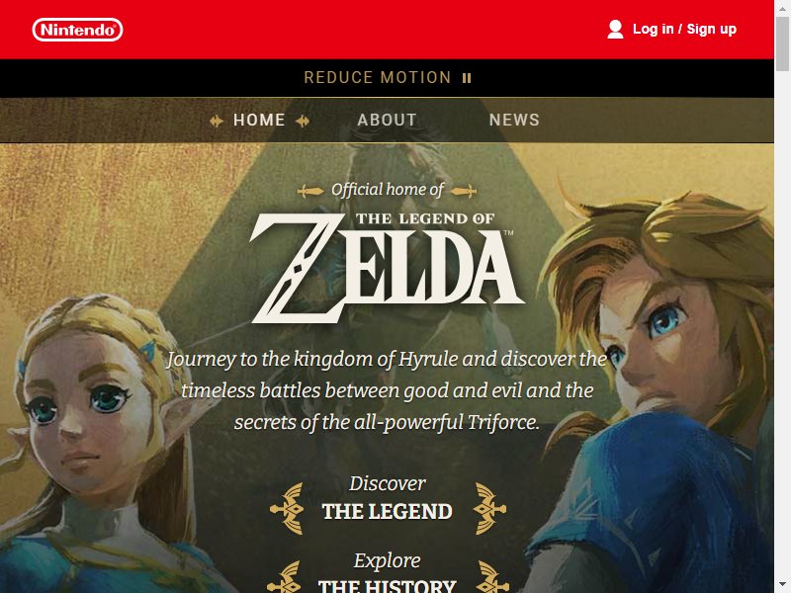The image size is (791, 593).
Task: Click the vertical scrollbar thumb
Action: click(x=782, y=43)
